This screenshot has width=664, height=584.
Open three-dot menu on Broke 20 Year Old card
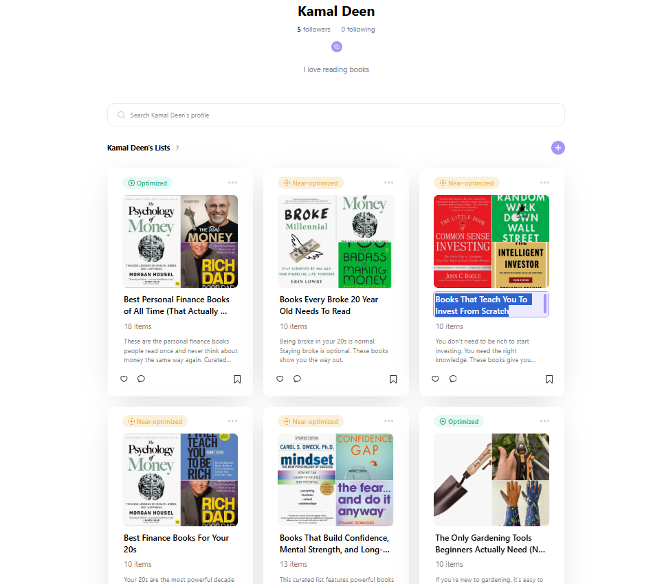tap(389, 183)
